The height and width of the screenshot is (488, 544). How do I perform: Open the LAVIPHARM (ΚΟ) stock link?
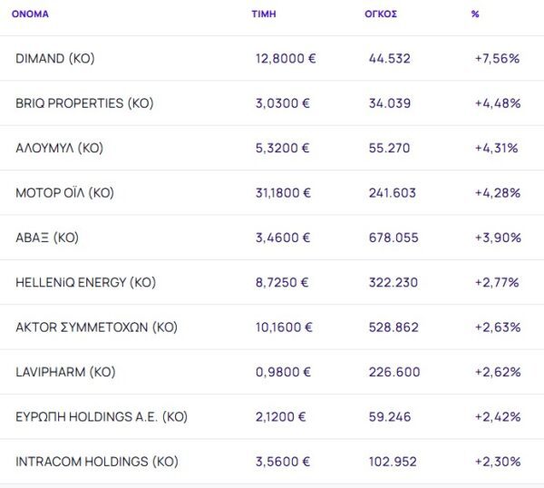pos(65,372)
